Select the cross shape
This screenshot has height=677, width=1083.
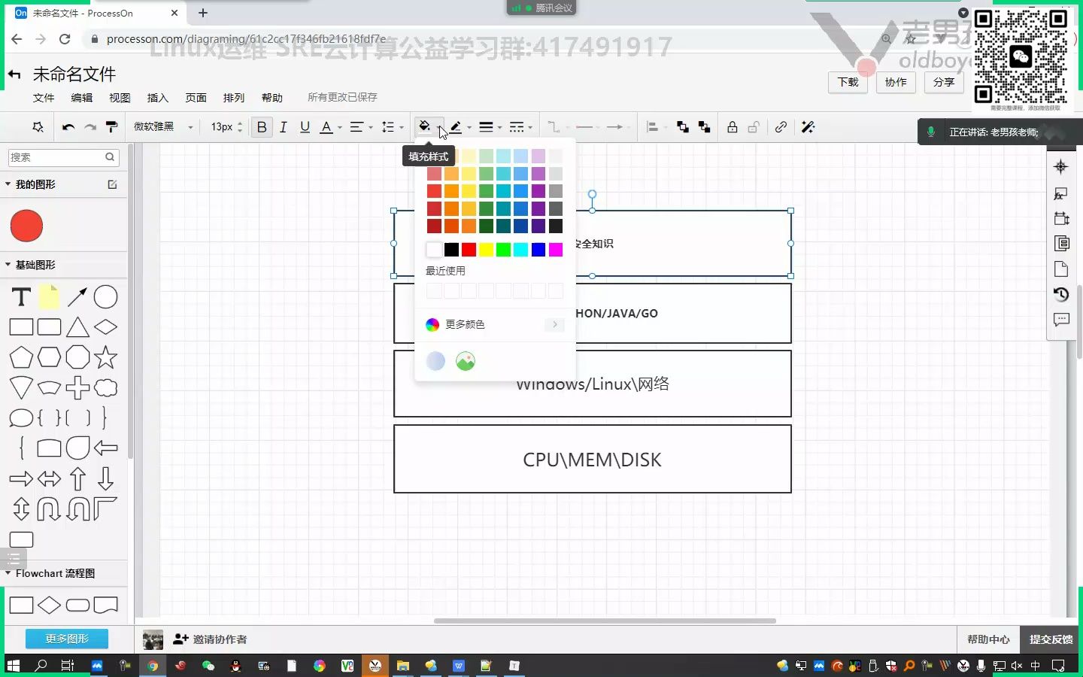coord(77,387)
